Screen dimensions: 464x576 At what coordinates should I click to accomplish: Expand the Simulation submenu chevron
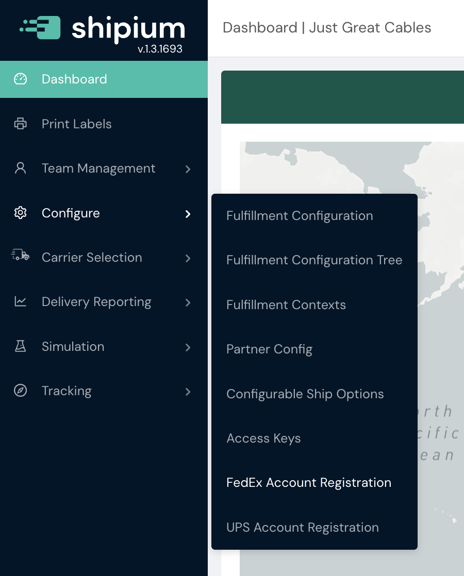tap(188, 348)
